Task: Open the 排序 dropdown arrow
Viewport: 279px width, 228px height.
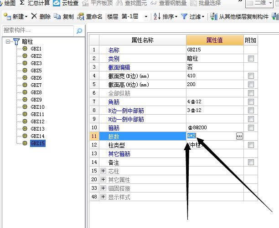Action: [x=176, y=17]
